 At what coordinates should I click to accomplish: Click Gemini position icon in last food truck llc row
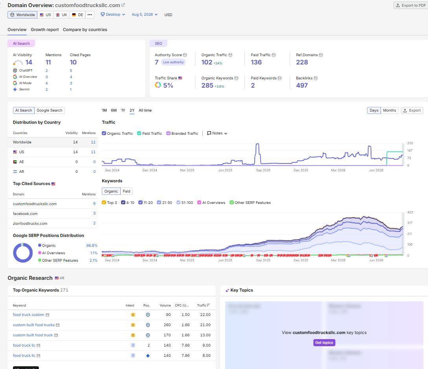148,356
